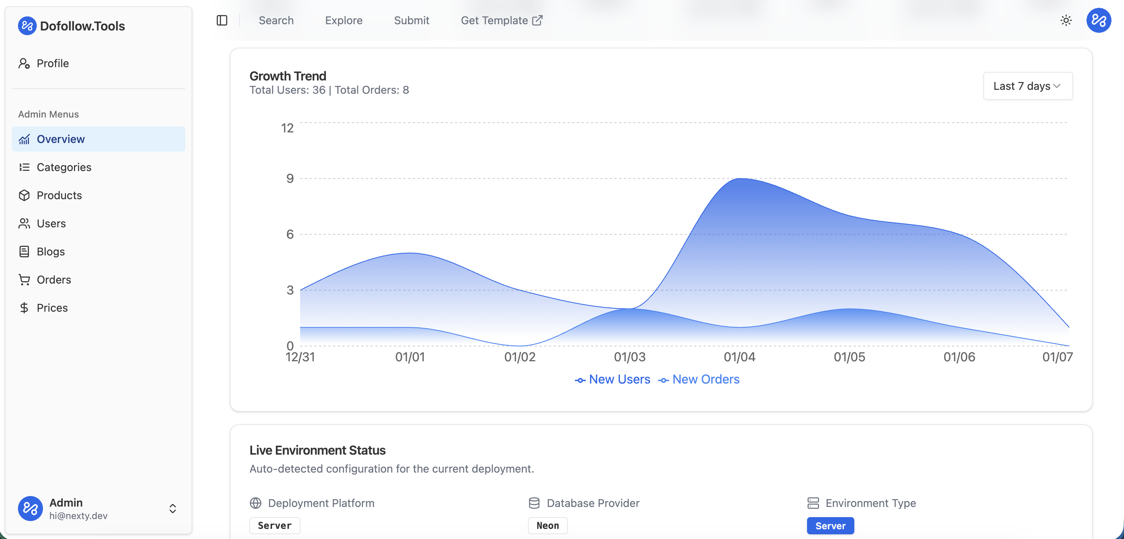Click the Products box icon
Image resolution: width=1124 pixels, height=539 pixels.
point(24,195)
